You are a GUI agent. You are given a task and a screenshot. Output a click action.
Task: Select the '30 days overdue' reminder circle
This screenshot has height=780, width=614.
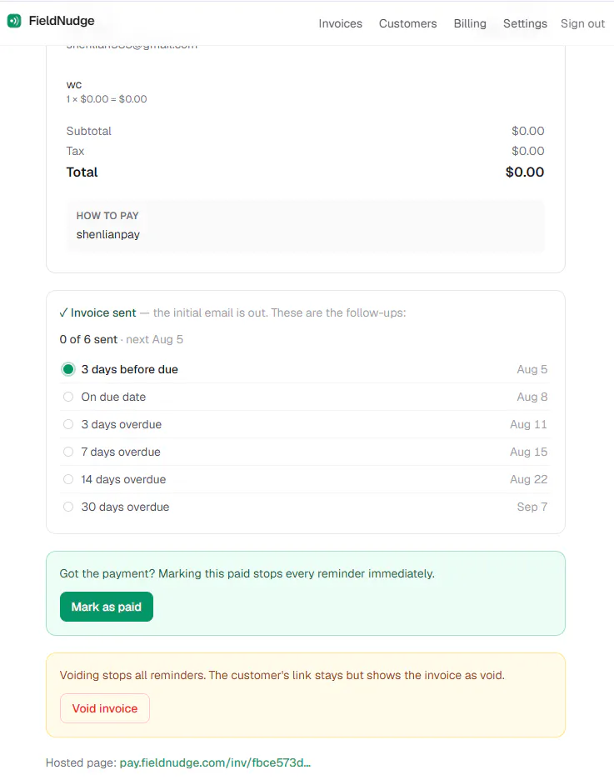(68, 507)
